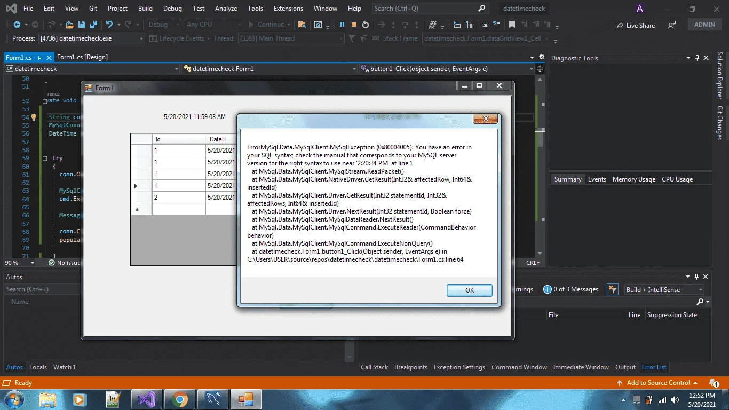Open the Analyze menu
Viewport: 729px width, 410px height.
[226, 9]
